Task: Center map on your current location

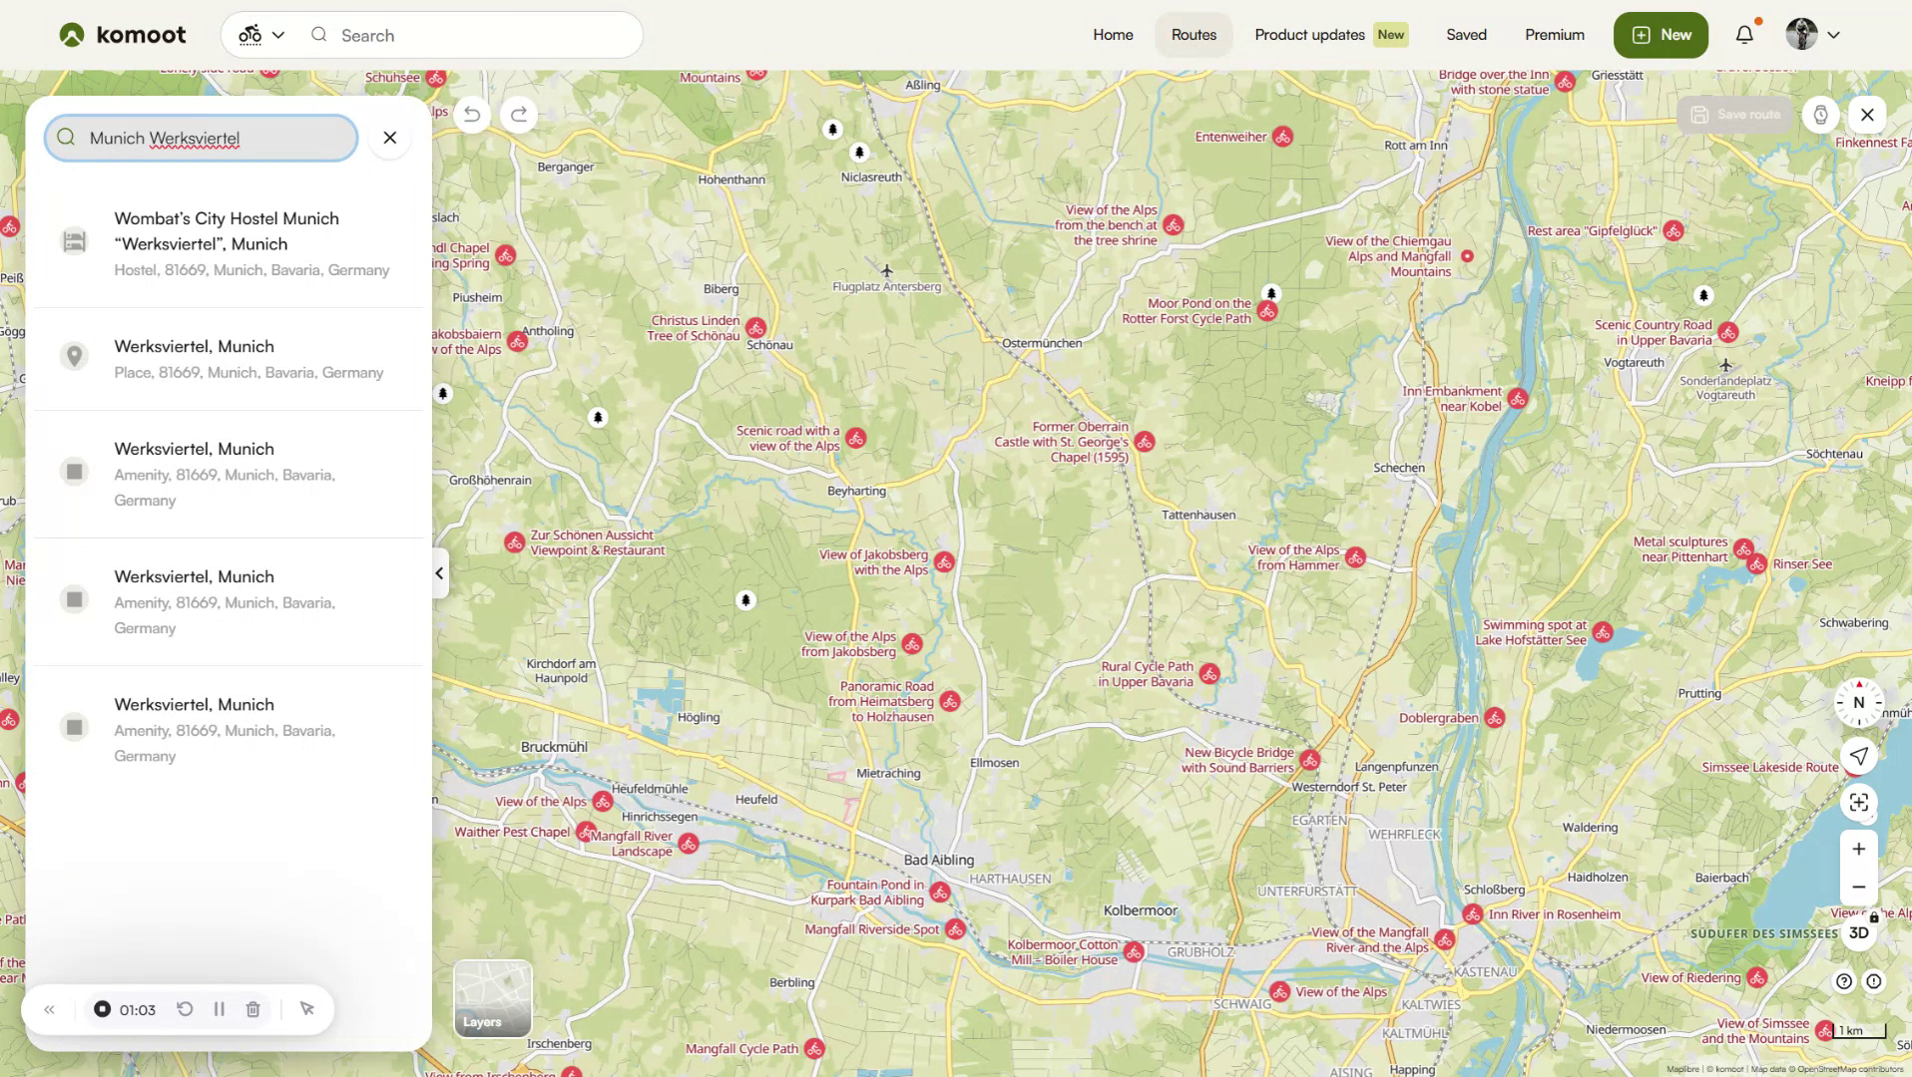Action: pyautogui.click(x=1857, y=756)
